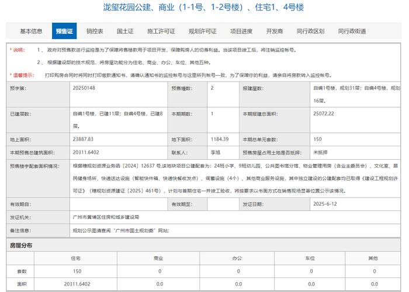Click the 本期期数 value 1
The width and height of the screenshot is (409, 292).
coord(212,114)
